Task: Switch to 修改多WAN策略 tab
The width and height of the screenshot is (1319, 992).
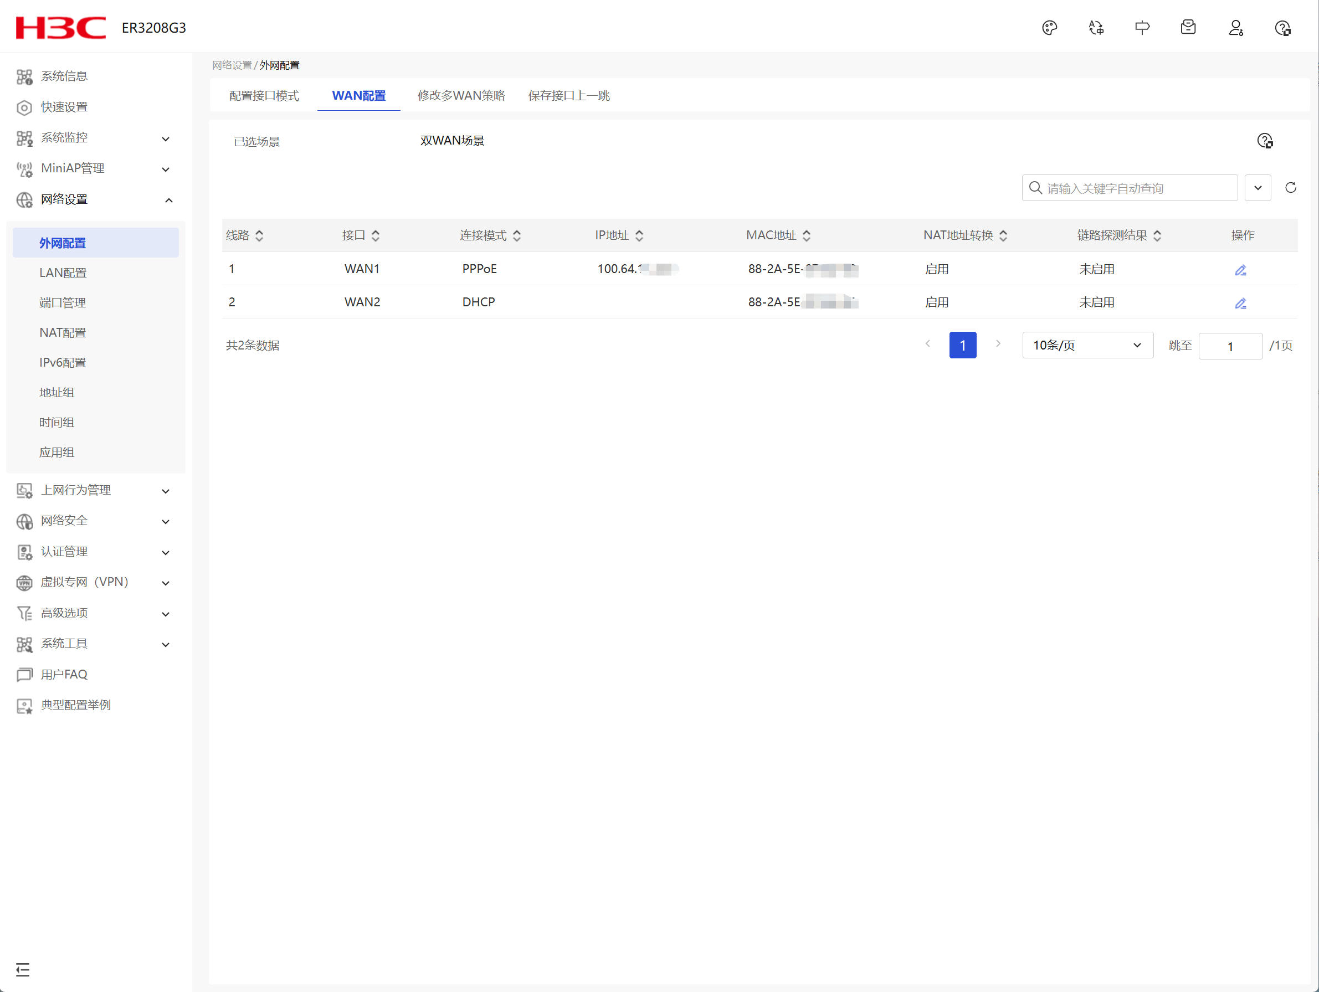Action: 461,95
